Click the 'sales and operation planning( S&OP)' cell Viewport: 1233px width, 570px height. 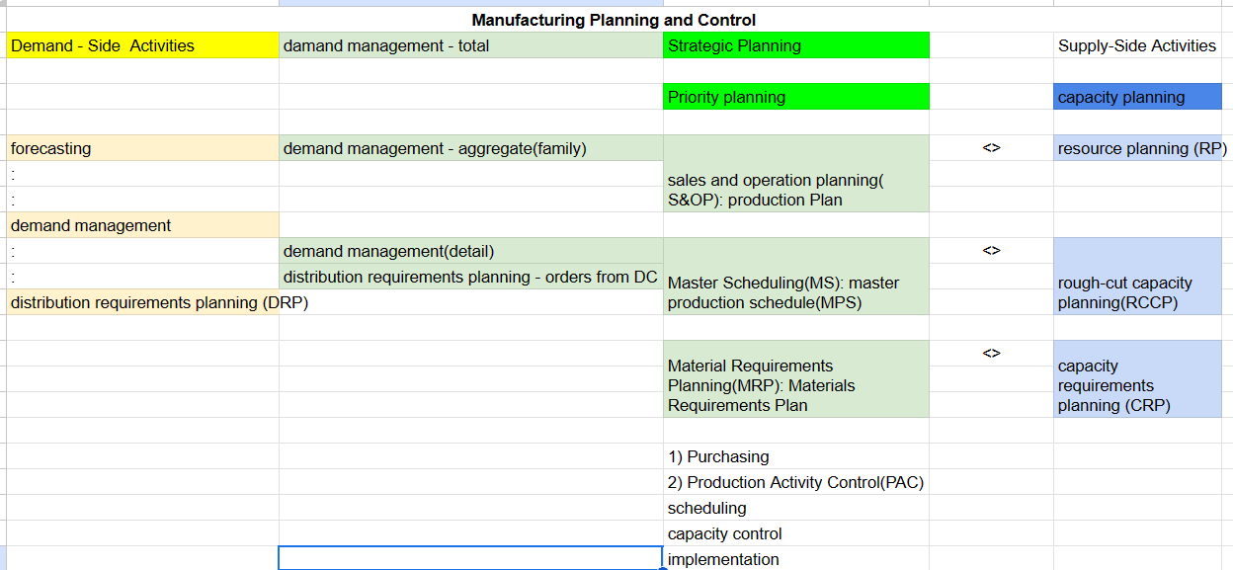(796, 174)
